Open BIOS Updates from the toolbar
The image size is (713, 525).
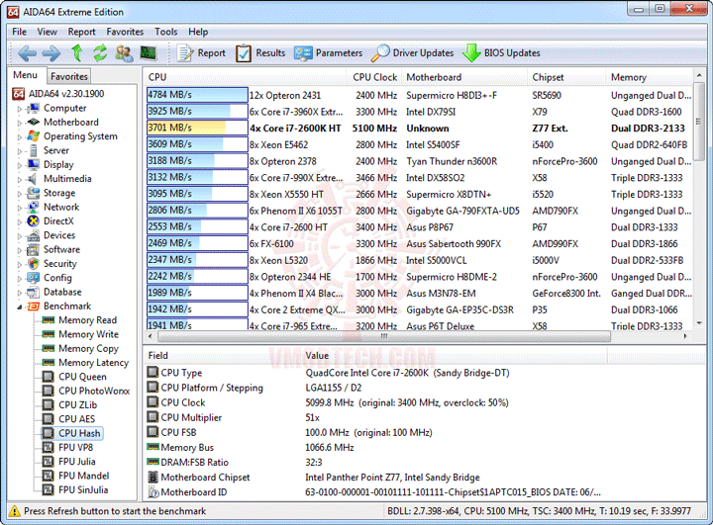click(x=501, y=53)
